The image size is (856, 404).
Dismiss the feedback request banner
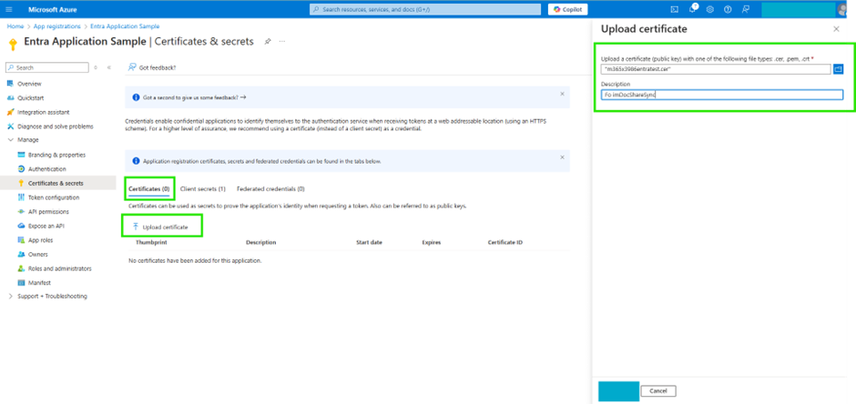point(562,94)
